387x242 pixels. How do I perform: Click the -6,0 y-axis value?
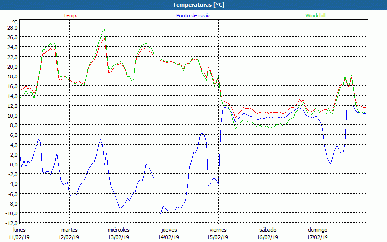click(14, 194)
